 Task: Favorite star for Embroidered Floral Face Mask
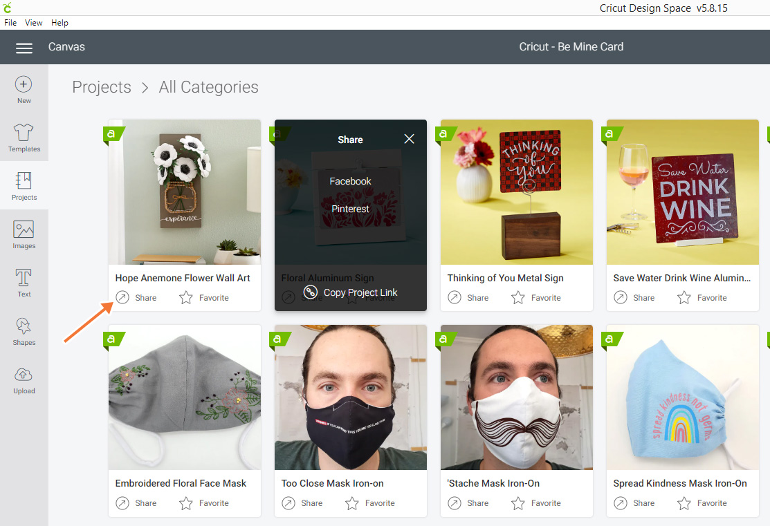(x=185, y=503)
